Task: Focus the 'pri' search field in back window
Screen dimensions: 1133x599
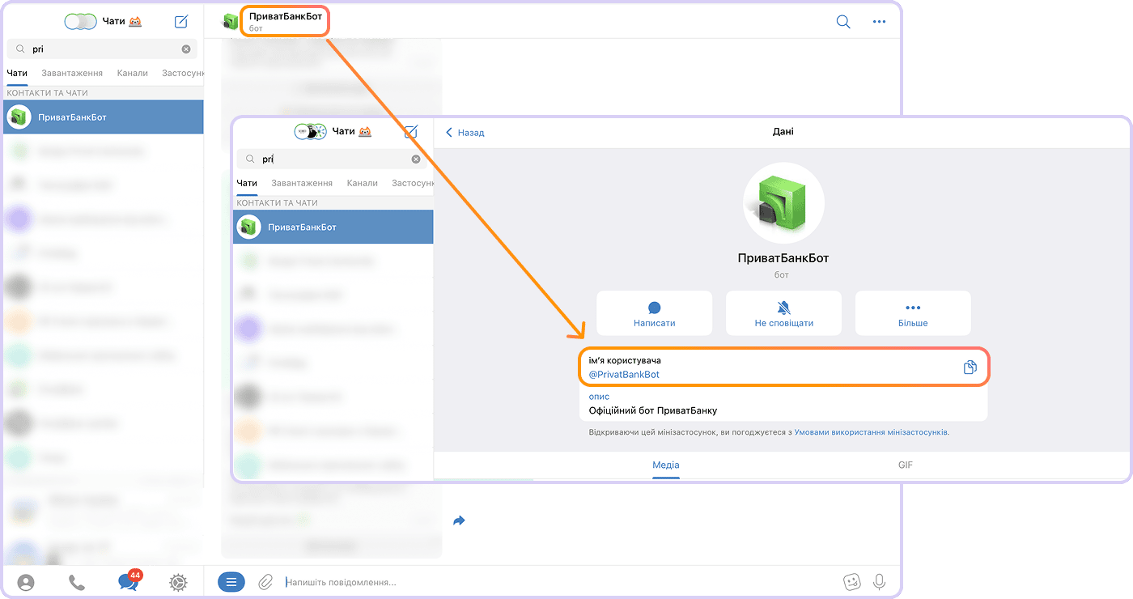Action: tap(103, 49)
